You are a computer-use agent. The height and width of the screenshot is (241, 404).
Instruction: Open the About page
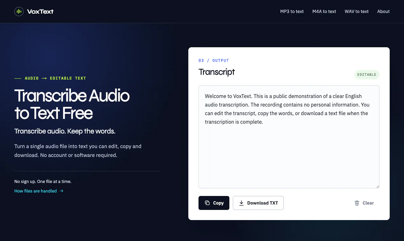pos(383,11)
